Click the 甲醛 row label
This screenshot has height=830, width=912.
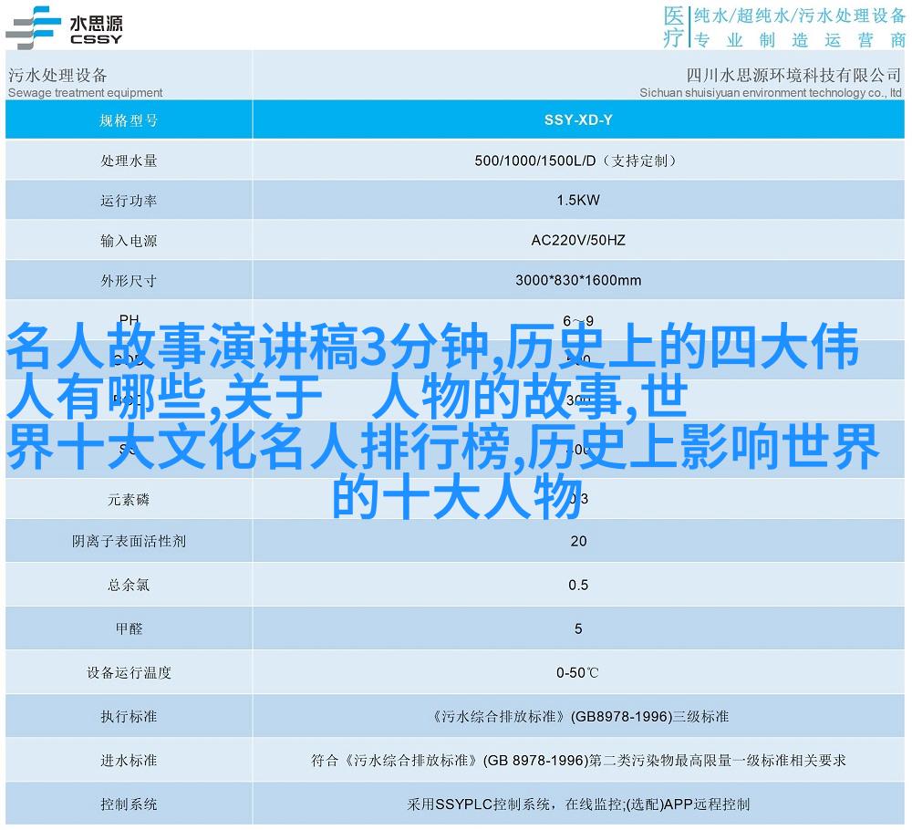click(x=129, y=628)
